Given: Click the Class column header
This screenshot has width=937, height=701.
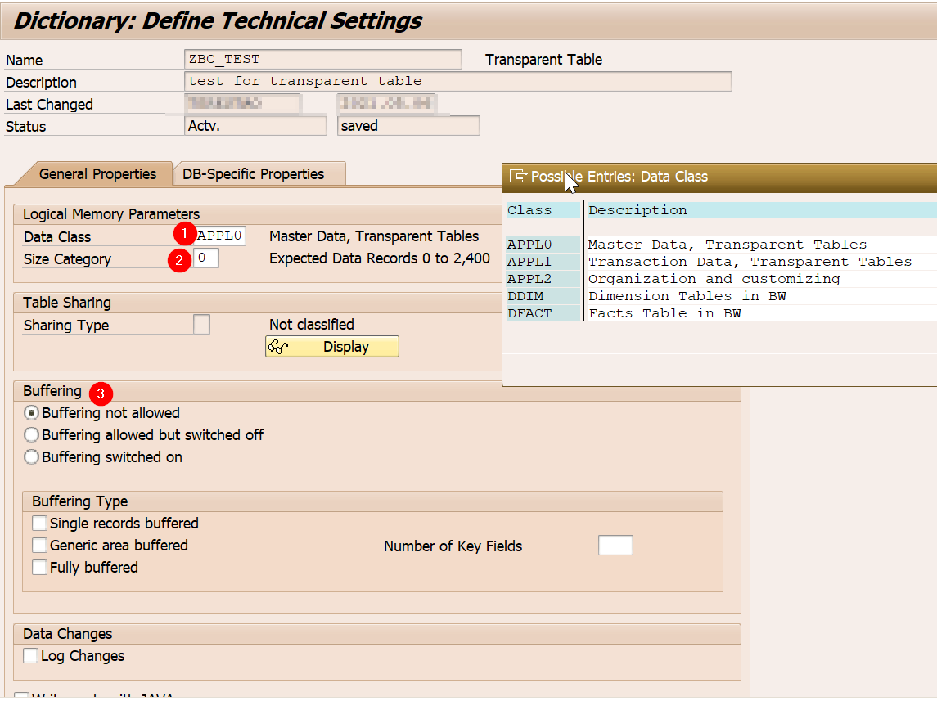Looking at the screenshot, I should click(543, 210).
